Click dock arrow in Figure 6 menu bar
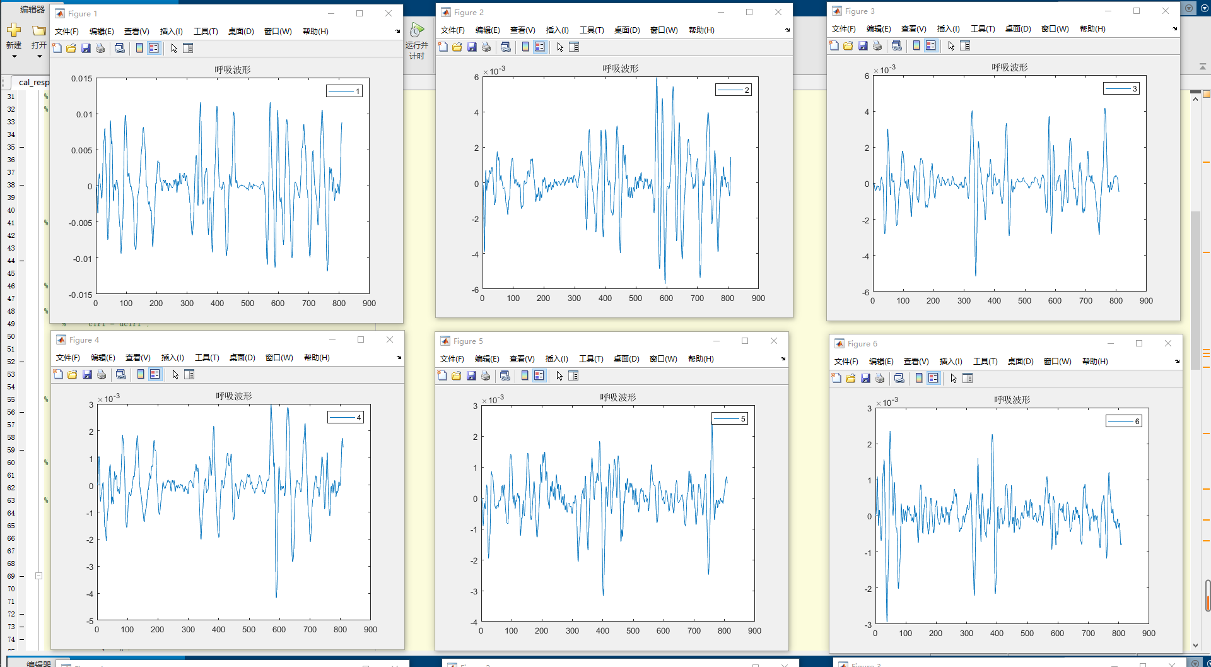Viewport: 1211px width, 667px height. [1178, 361]
